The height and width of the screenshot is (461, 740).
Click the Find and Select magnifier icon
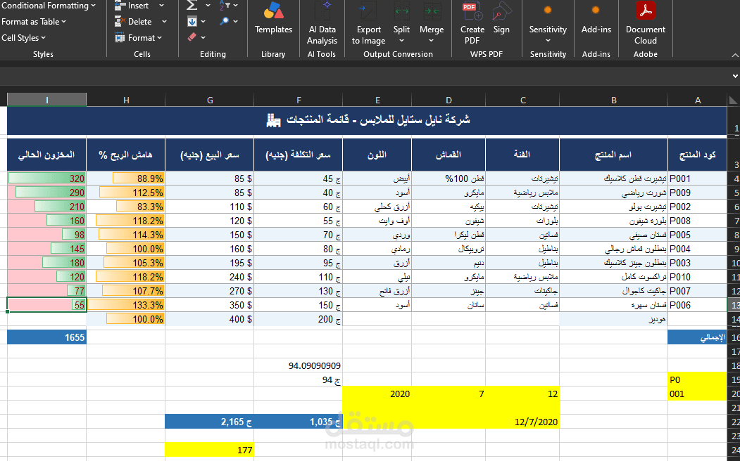225,21
